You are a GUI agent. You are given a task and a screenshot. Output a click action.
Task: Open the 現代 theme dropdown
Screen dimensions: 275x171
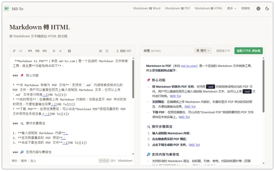[203, 51]
